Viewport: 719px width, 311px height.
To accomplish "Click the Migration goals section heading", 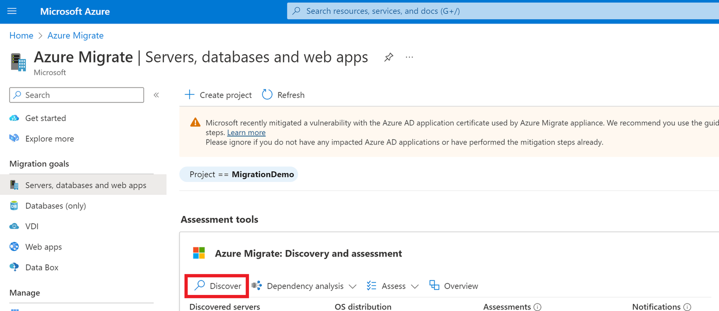I will pos(39,164).
